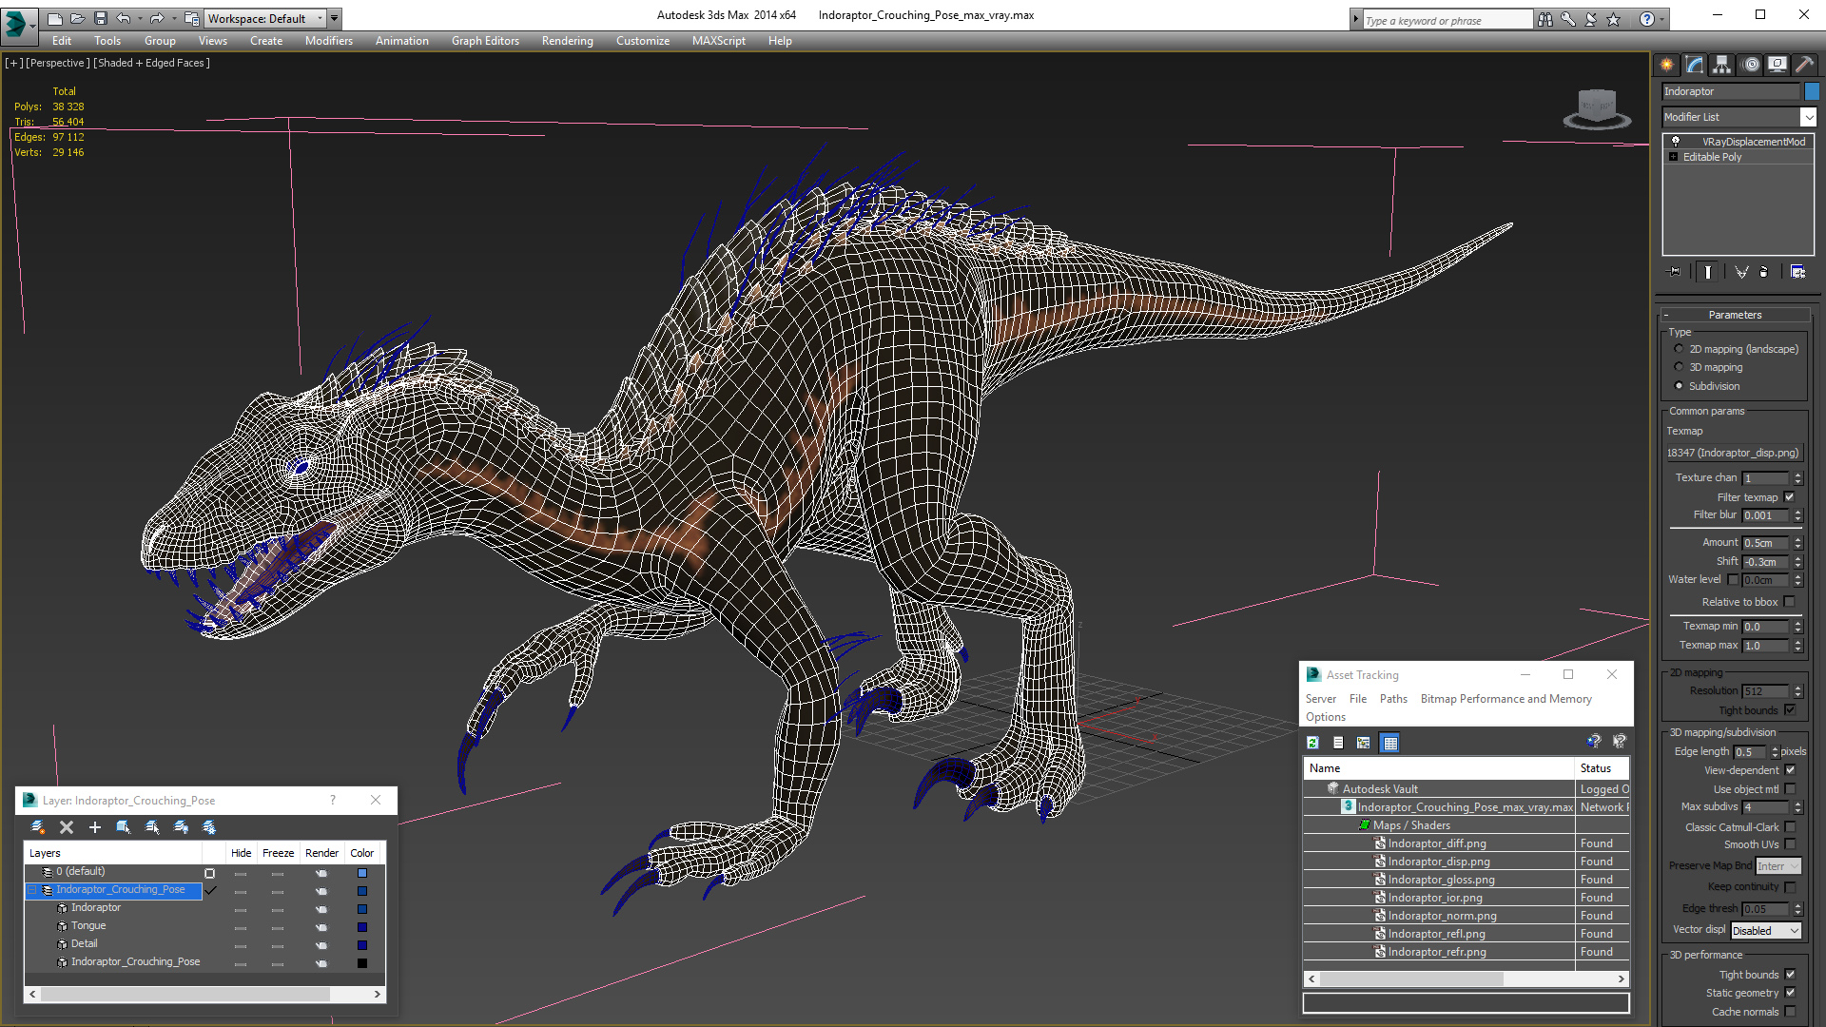Open the Vector displ Disabled dropdown
The height and width of the screenshot is (1027, 1826).
pos(1766,931)
